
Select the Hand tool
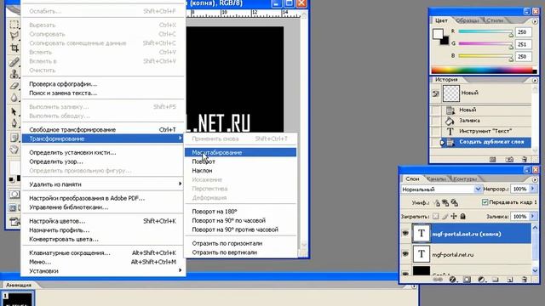pyautogui.click(x=14, y=150)
